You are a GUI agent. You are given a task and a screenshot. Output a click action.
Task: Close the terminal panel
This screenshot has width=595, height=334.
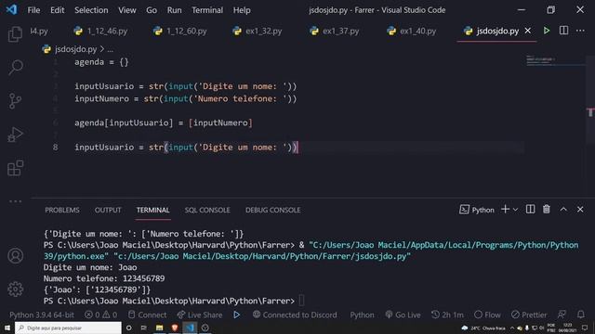[580, 210]
